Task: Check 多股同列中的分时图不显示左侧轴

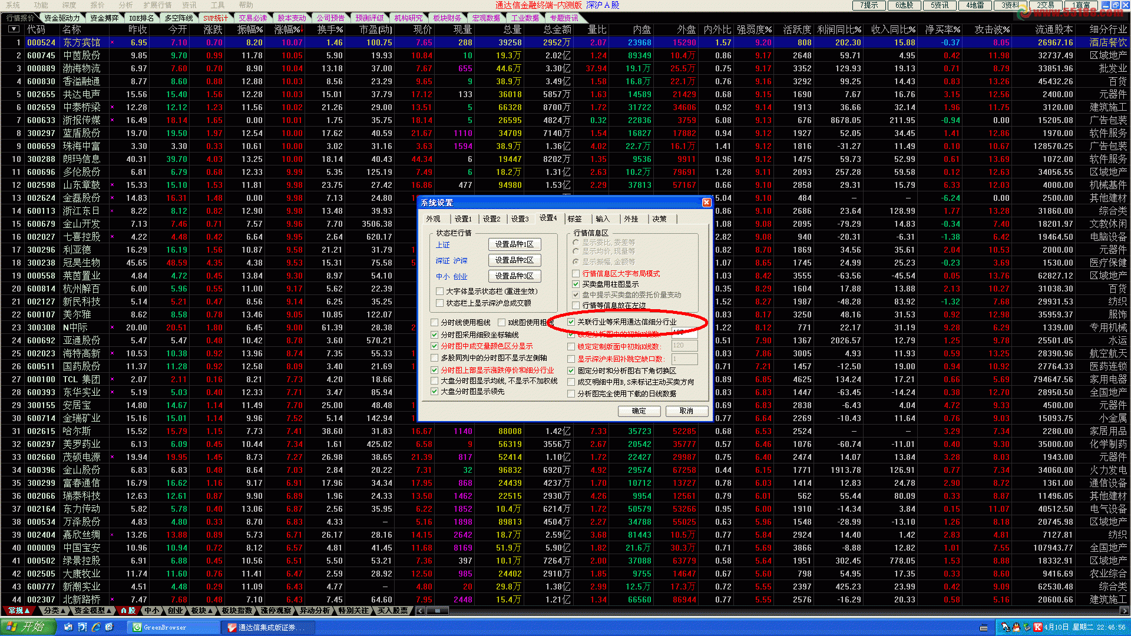Action: click(435, 357)
